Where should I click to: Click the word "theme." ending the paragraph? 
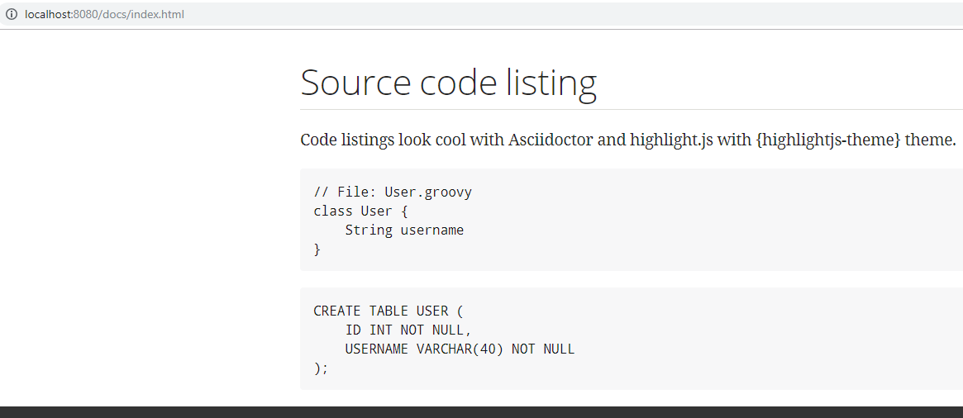coord(931,140)
